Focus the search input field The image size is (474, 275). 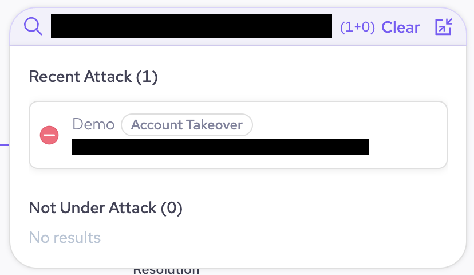[x=191, y=27]
